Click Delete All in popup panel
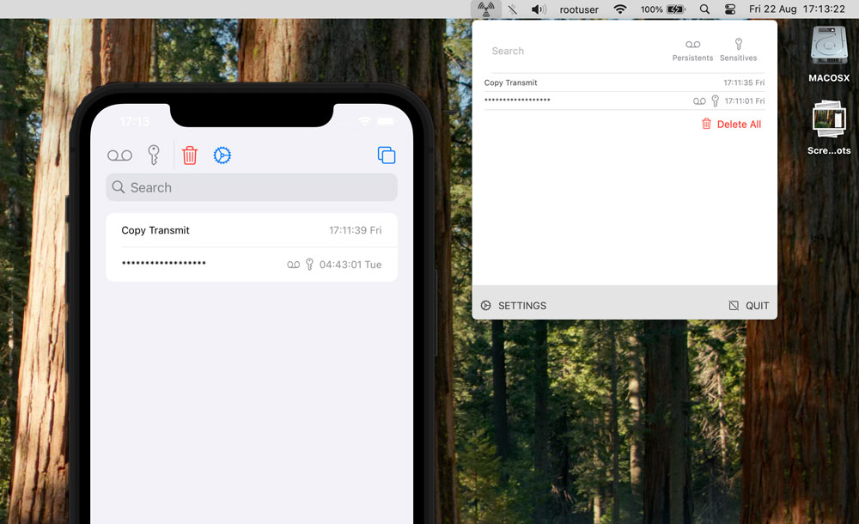859x524 pixels. [x=731, y=124]
